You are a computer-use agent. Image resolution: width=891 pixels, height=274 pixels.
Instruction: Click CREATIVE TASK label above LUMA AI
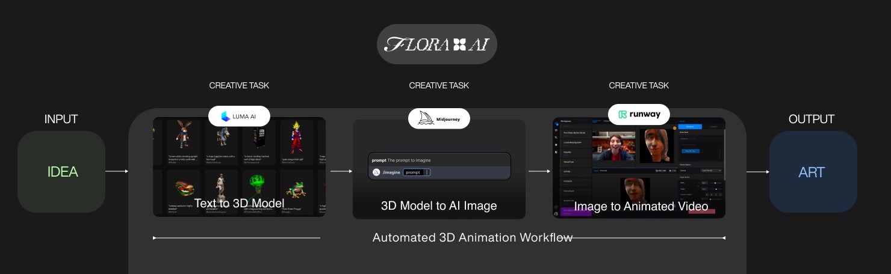239,85
